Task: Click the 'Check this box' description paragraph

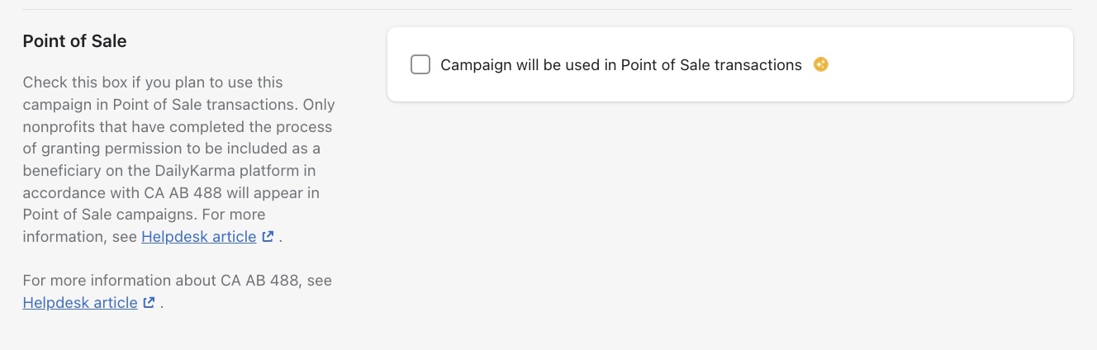Action: [178, 149]
